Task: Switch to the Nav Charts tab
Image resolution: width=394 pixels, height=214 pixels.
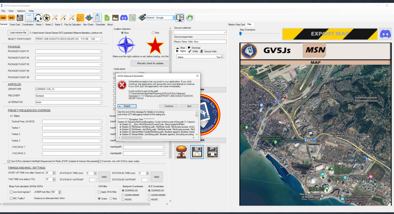Action: point(87,24)
